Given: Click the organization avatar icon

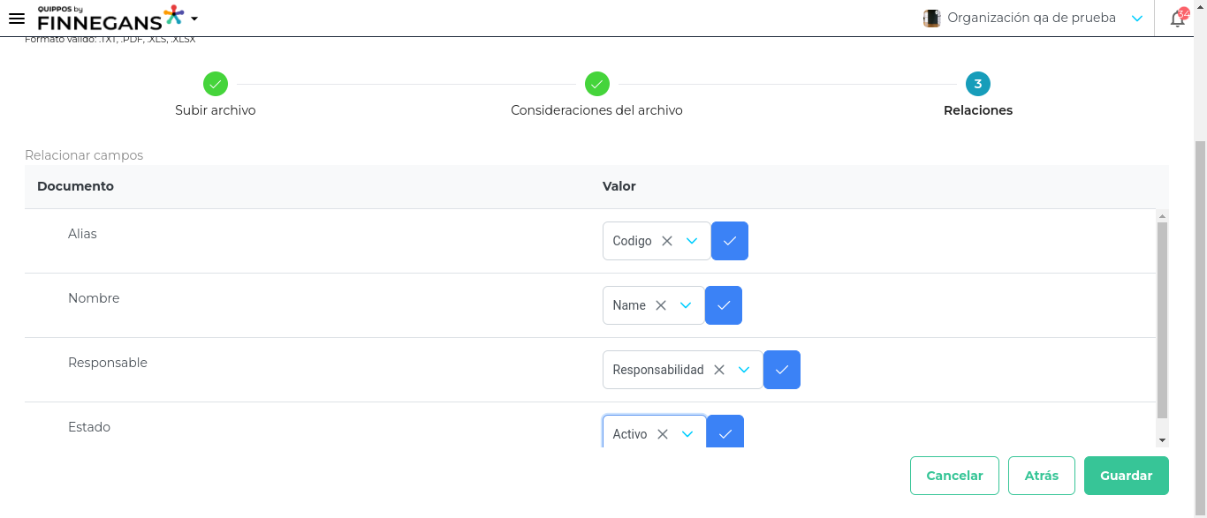Looking at the screenshot, I should [x=932, y=19].
